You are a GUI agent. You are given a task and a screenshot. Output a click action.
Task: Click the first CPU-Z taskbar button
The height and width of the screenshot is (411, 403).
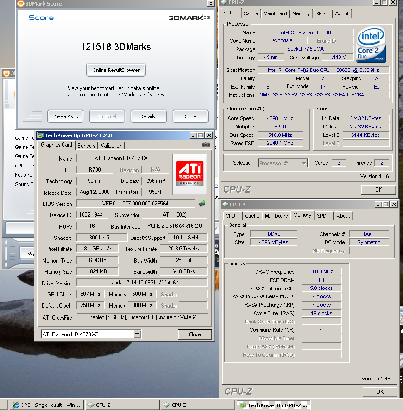122,405
